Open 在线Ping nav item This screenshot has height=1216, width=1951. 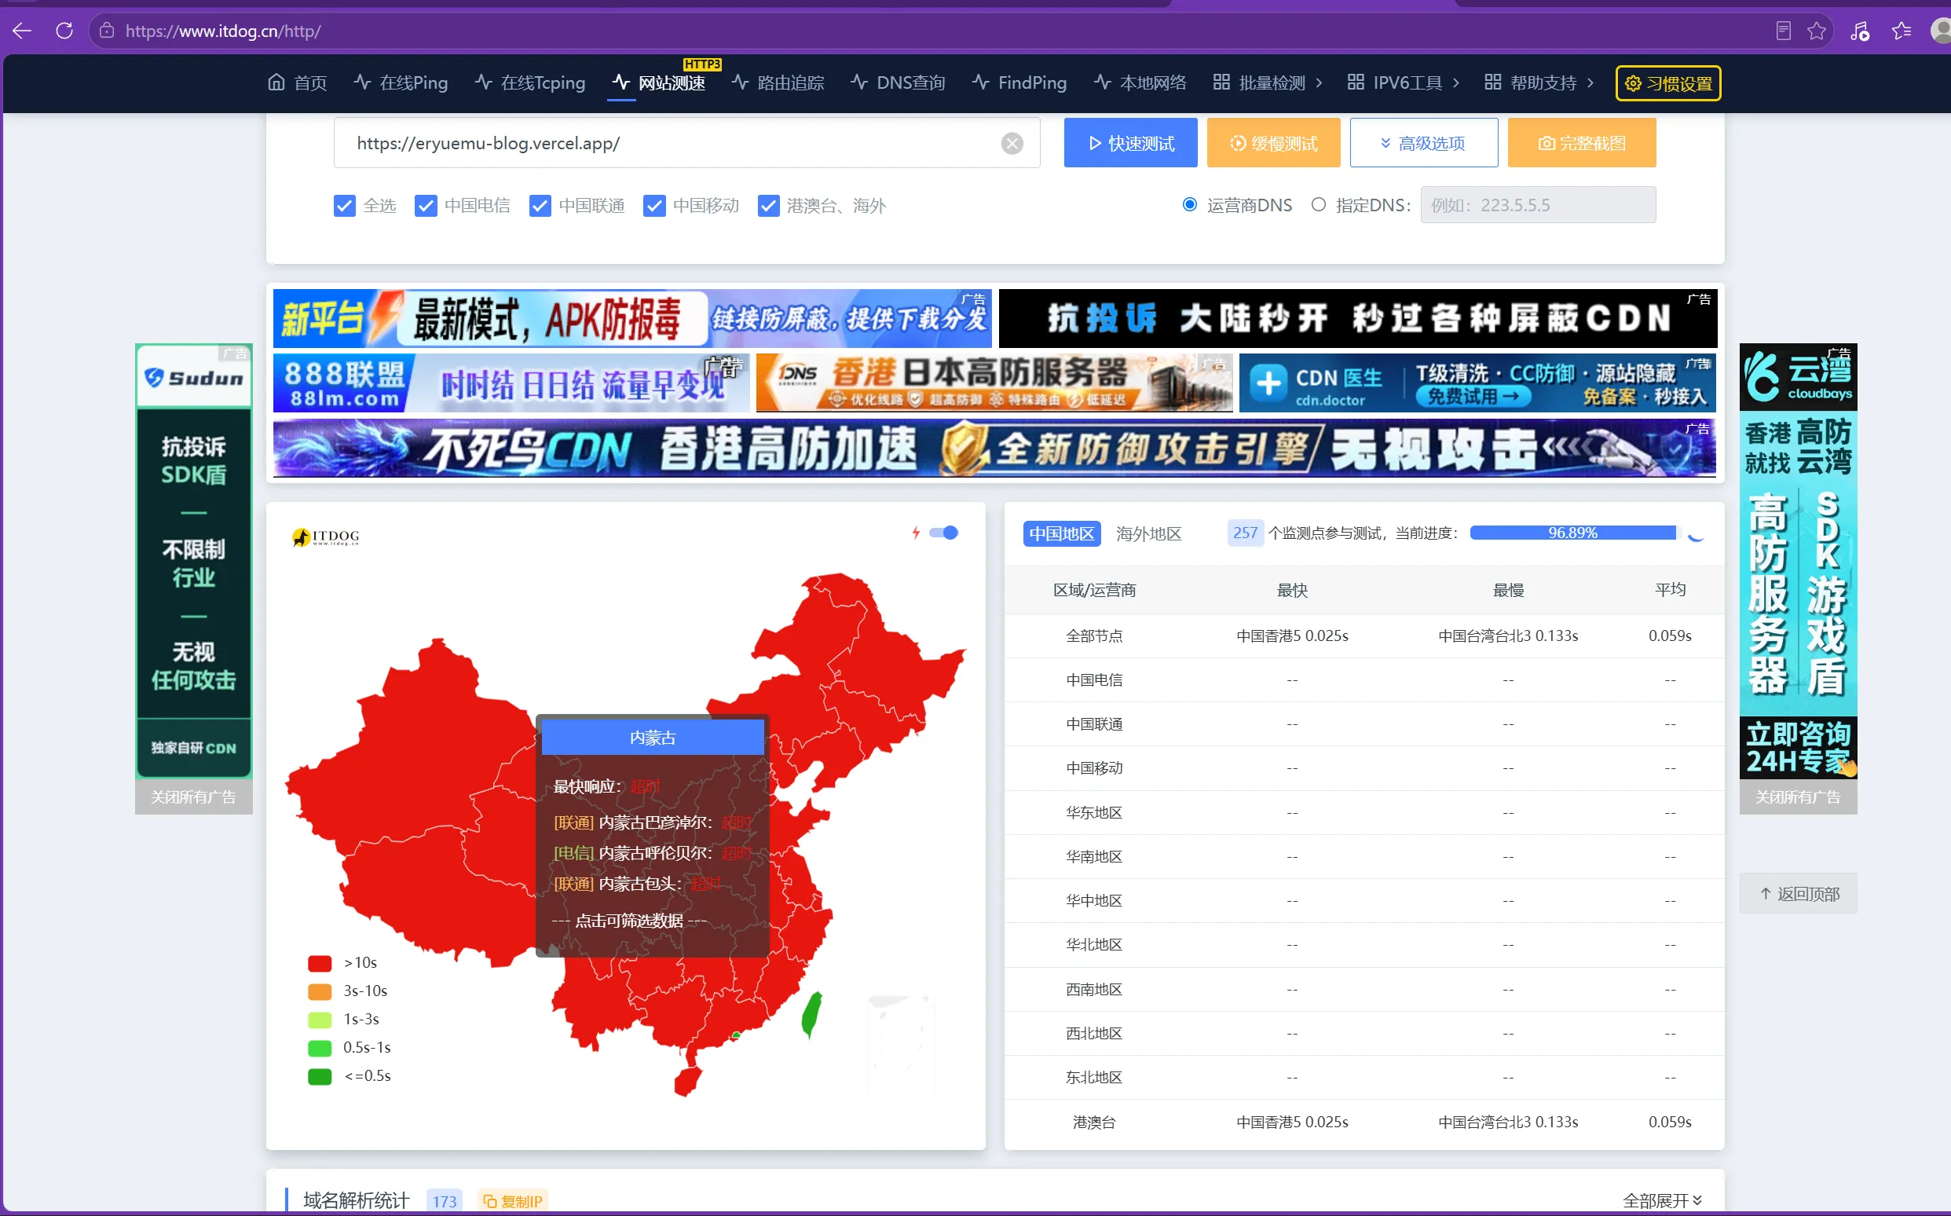click(x=401, y=82)
